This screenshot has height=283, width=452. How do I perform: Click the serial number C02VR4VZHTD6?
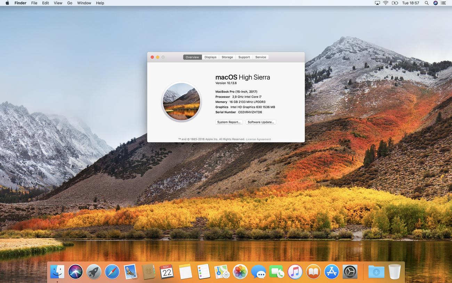[x=250, y=112]
